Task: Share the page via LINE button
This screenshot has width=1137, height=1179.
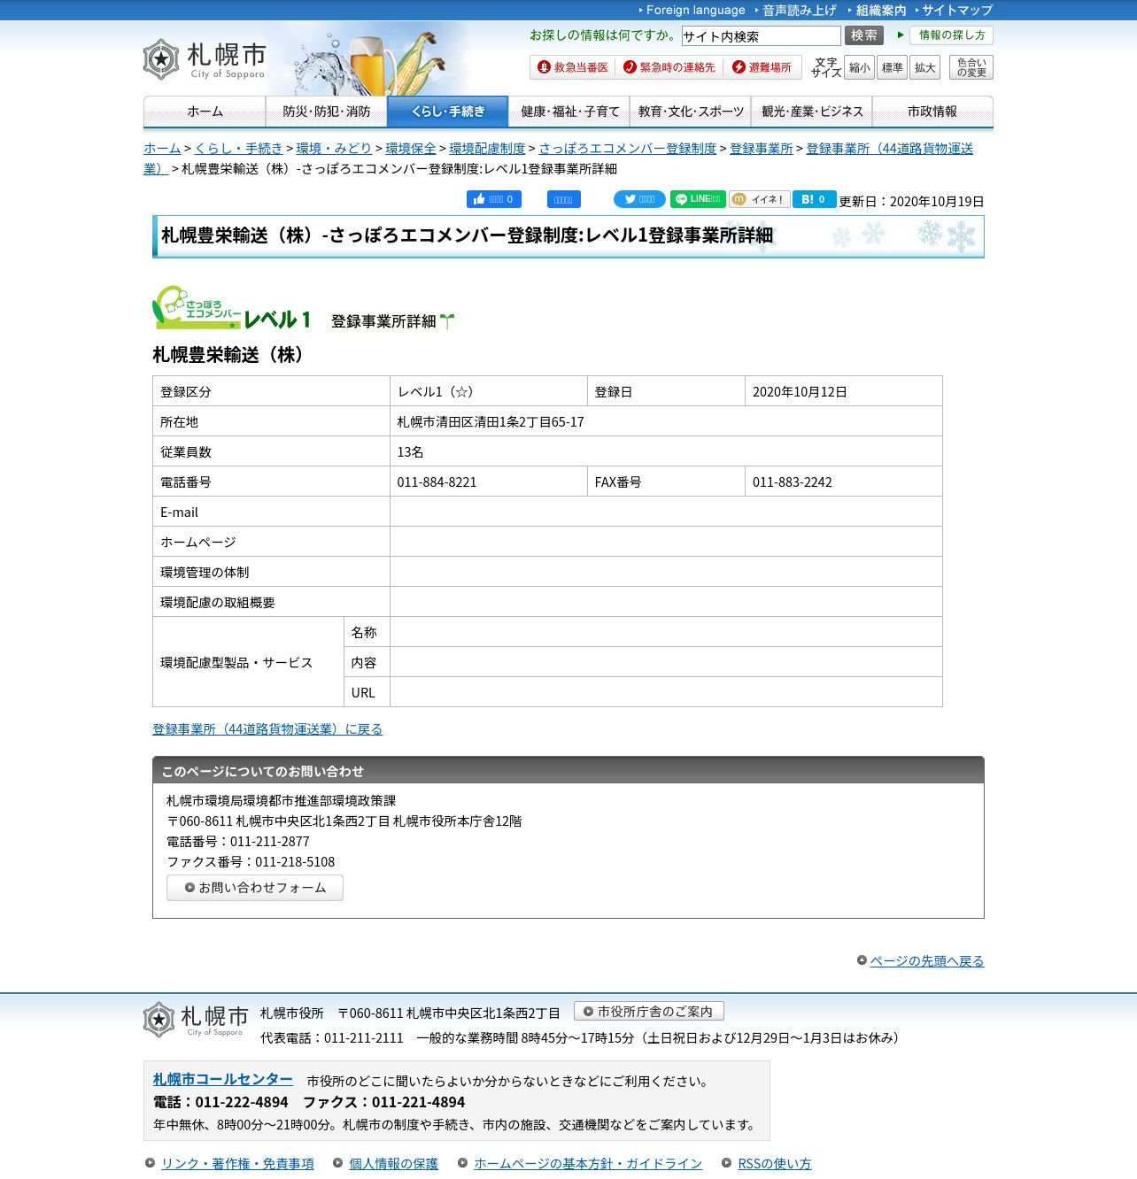Action: pos(698,199)
